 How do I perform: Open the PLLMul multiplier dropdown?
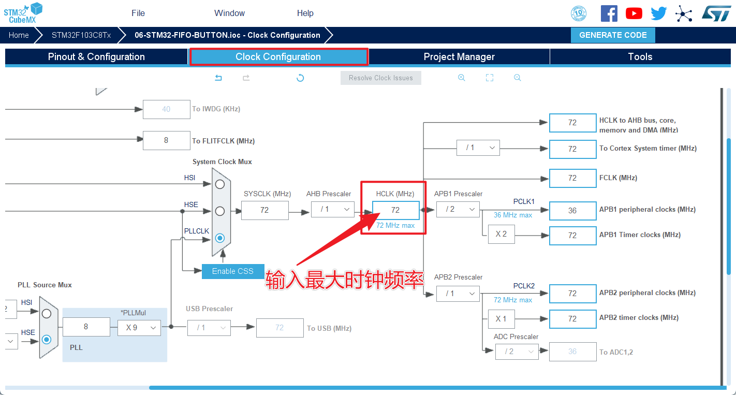click(x=139, y=327)
